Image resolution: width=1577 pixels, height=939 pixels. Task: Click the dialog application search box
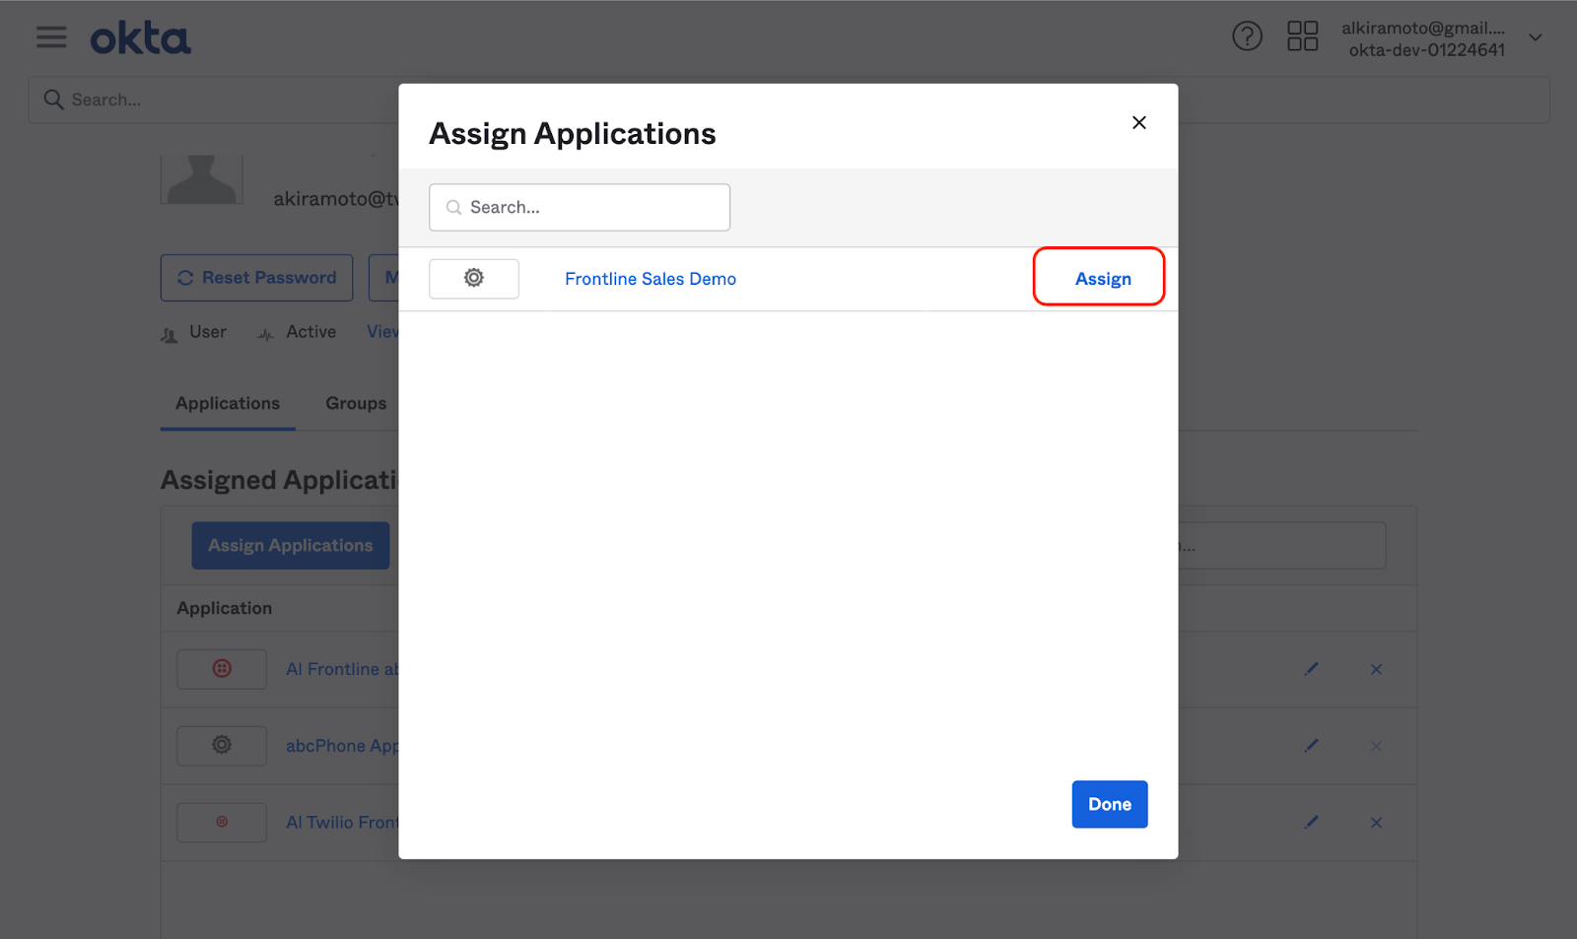[x=580, y=207]
